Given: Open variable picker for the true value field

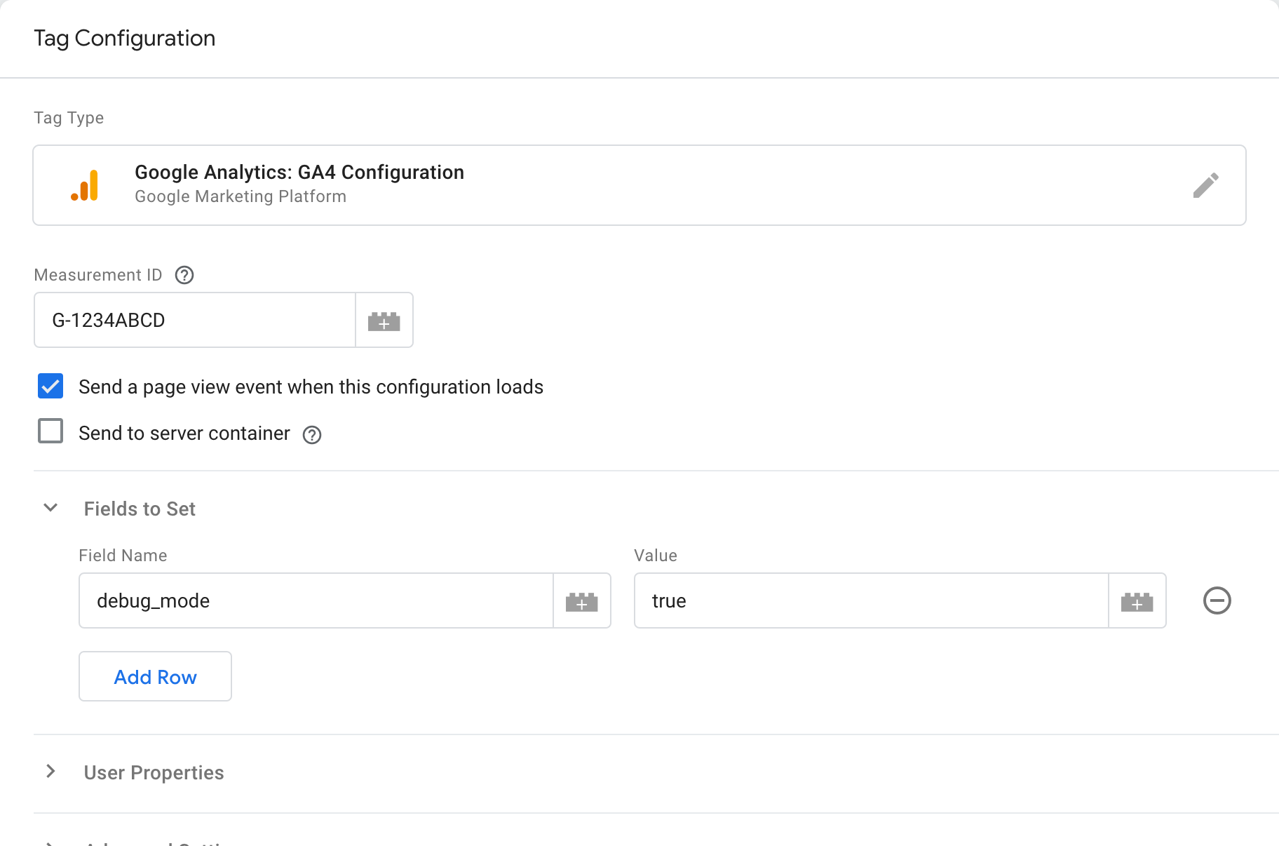Looking at the screenshot, I should tap(1137, 601).
